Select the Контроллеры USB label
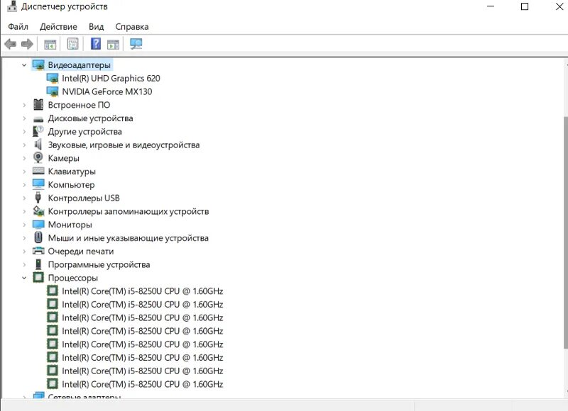Image resolution: width=568 pixels, height=411 pixels. (84, 198)
